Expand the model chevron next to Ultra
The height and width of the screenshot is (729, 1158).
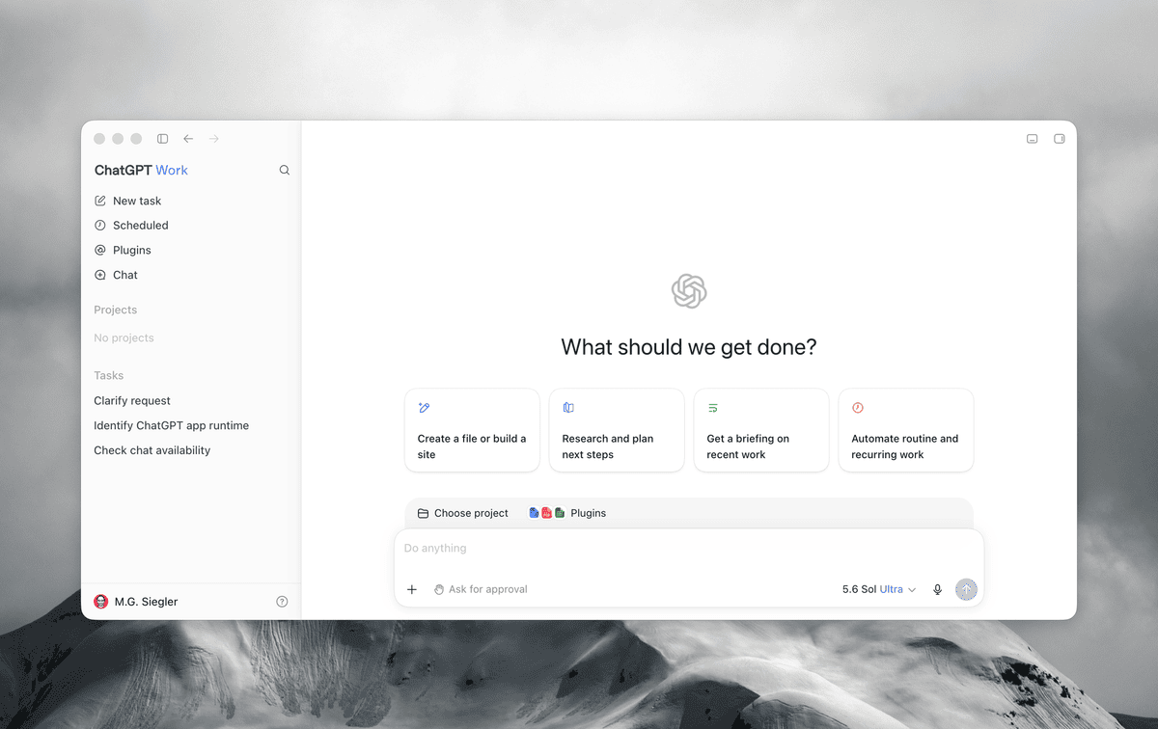point(912,590)
